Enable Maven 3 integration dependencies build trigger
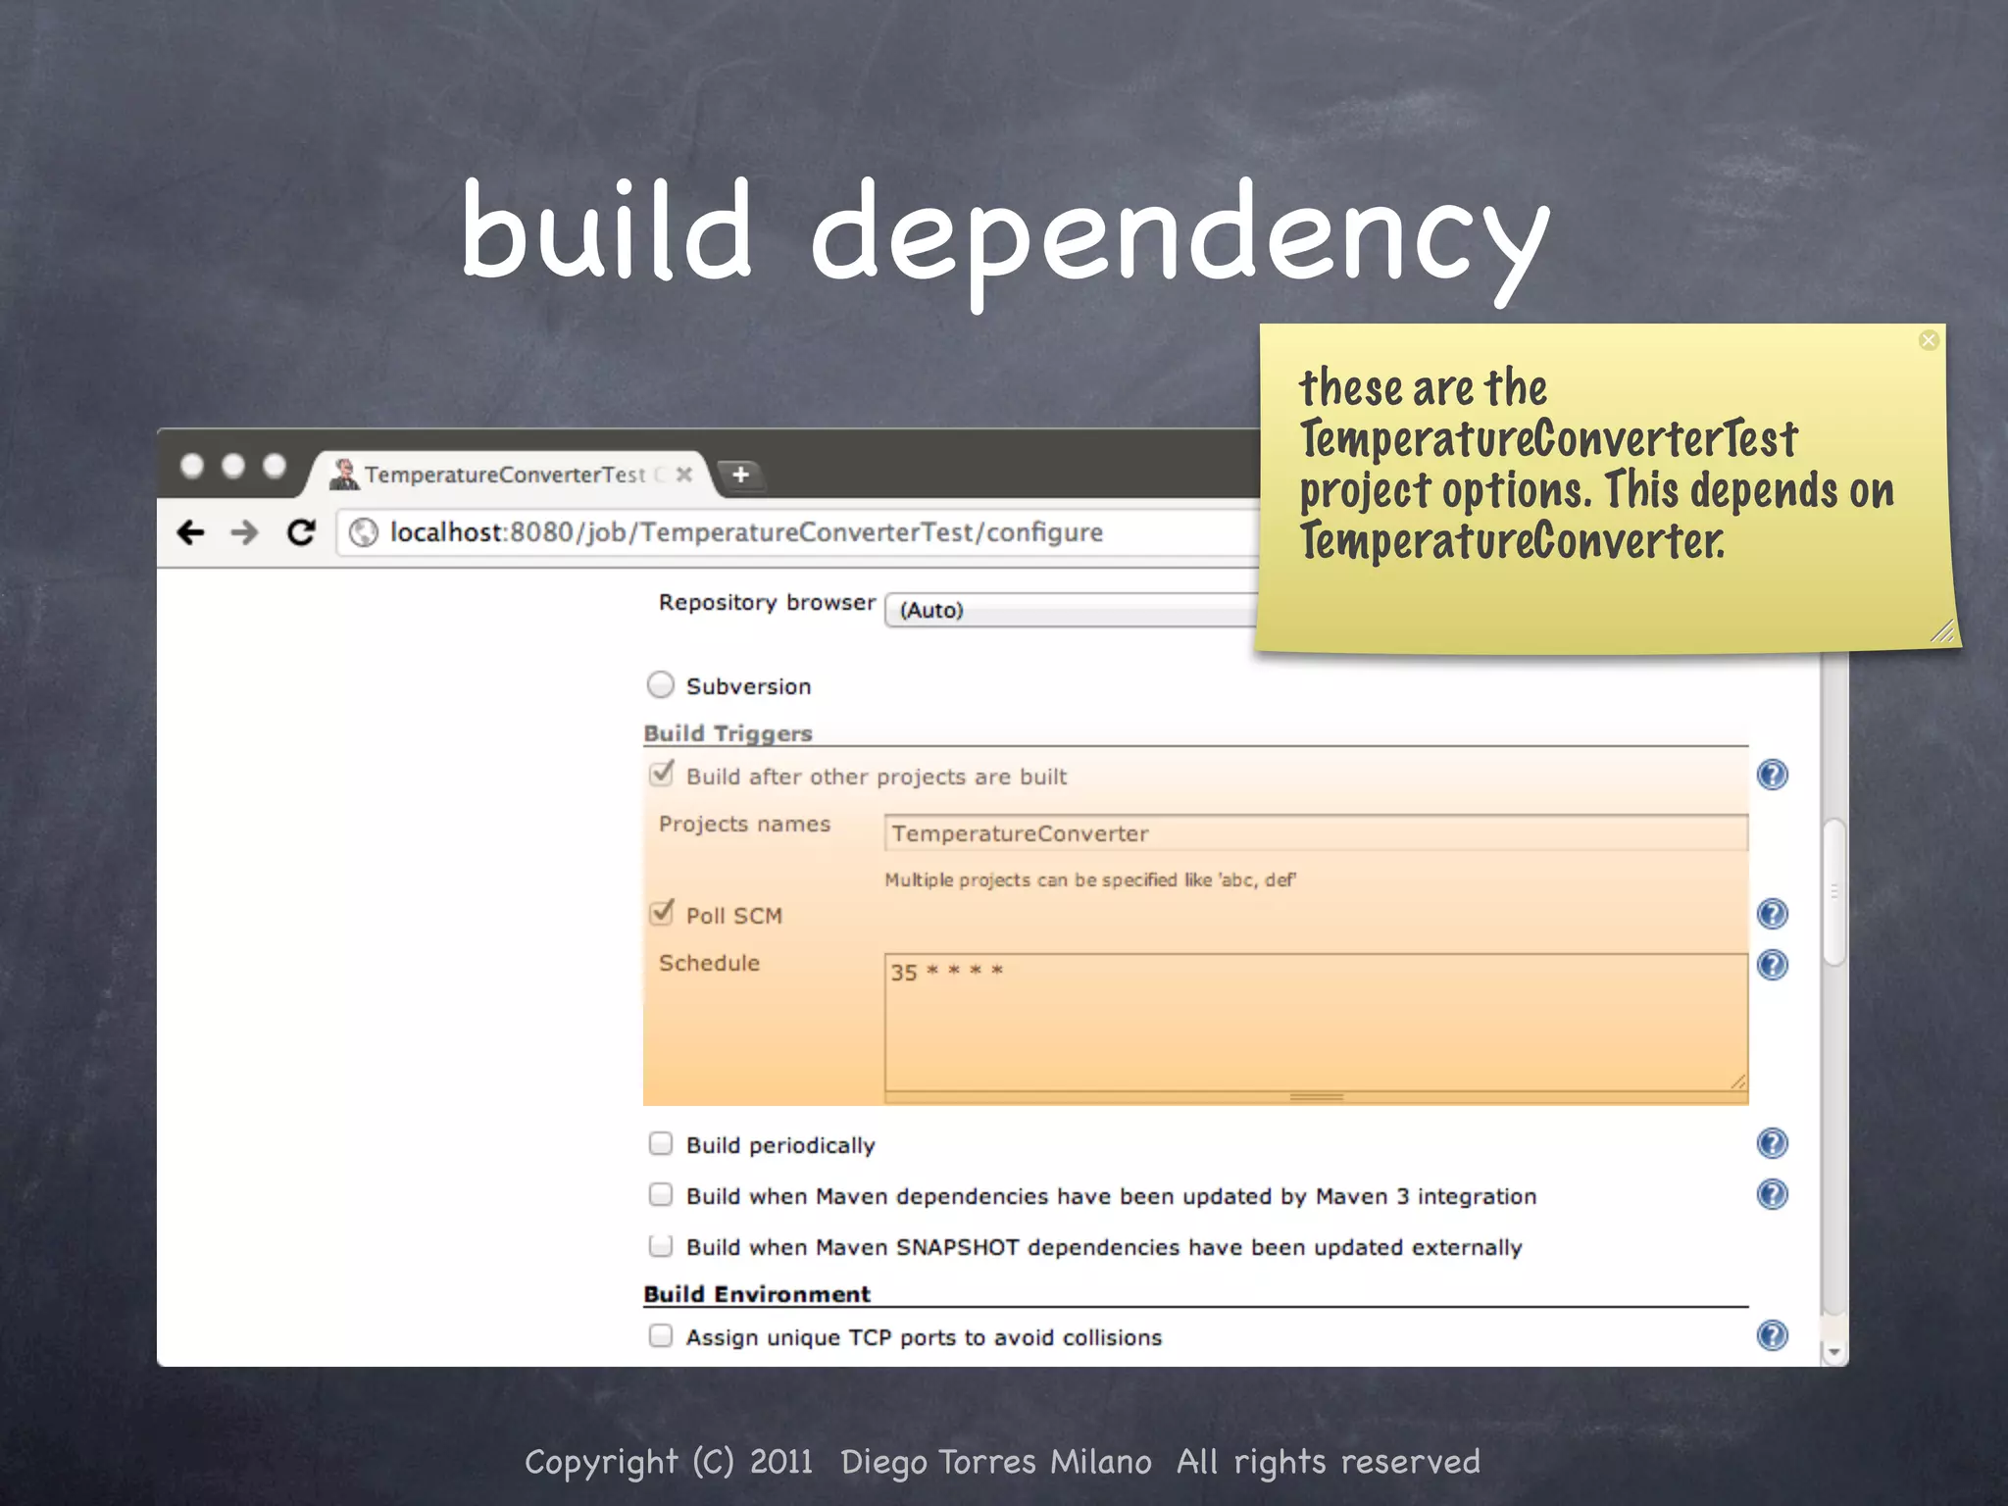This screenshot has width=2008, height=1506. (661, 1194)
